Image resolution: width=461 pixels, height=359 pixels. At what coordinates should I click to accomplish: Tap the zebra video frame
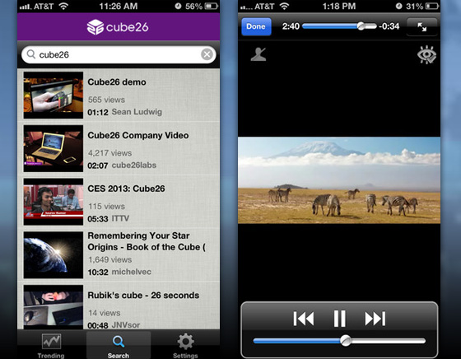click(339, 180)
